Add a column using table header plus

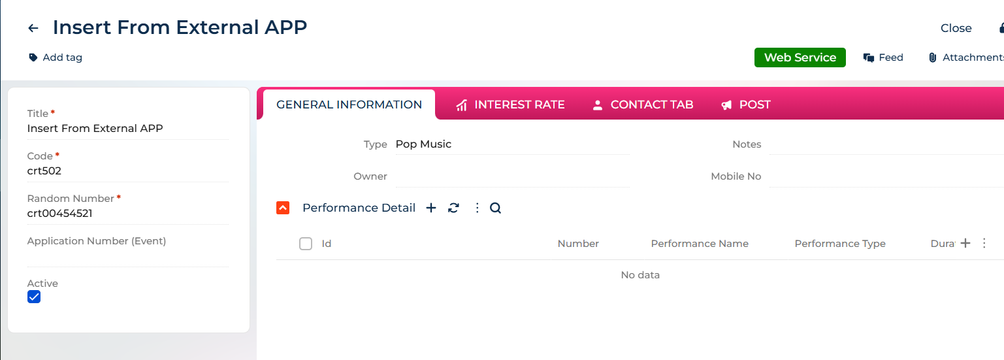click(965, 243)
